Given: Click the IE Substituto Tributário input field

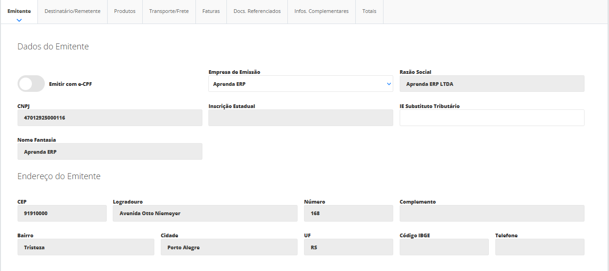Looking at the screenshot, I should 492,118.
